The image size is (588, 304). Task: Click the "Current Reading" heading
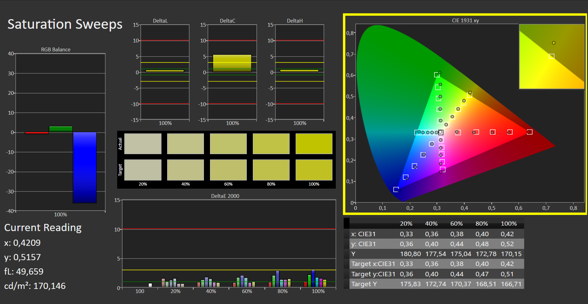coord(43,228)
